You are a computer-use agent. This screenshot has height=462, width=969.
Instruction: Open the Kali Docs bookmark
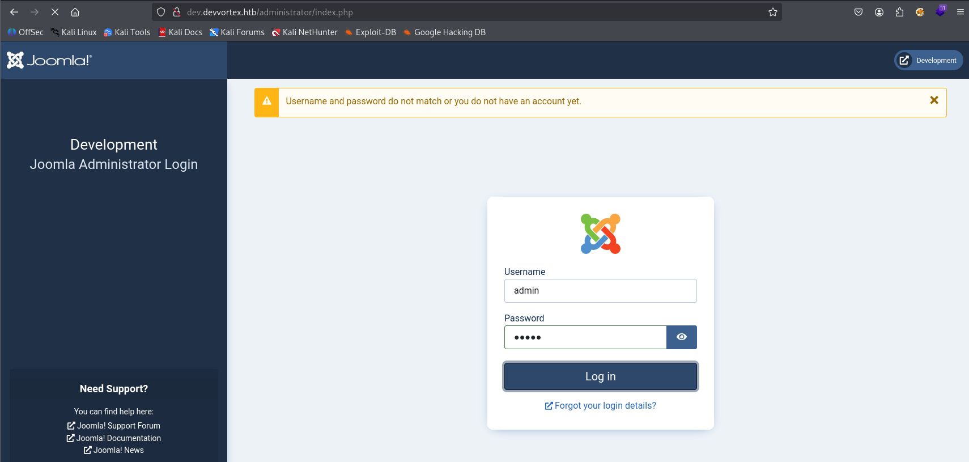pos(180,32)
